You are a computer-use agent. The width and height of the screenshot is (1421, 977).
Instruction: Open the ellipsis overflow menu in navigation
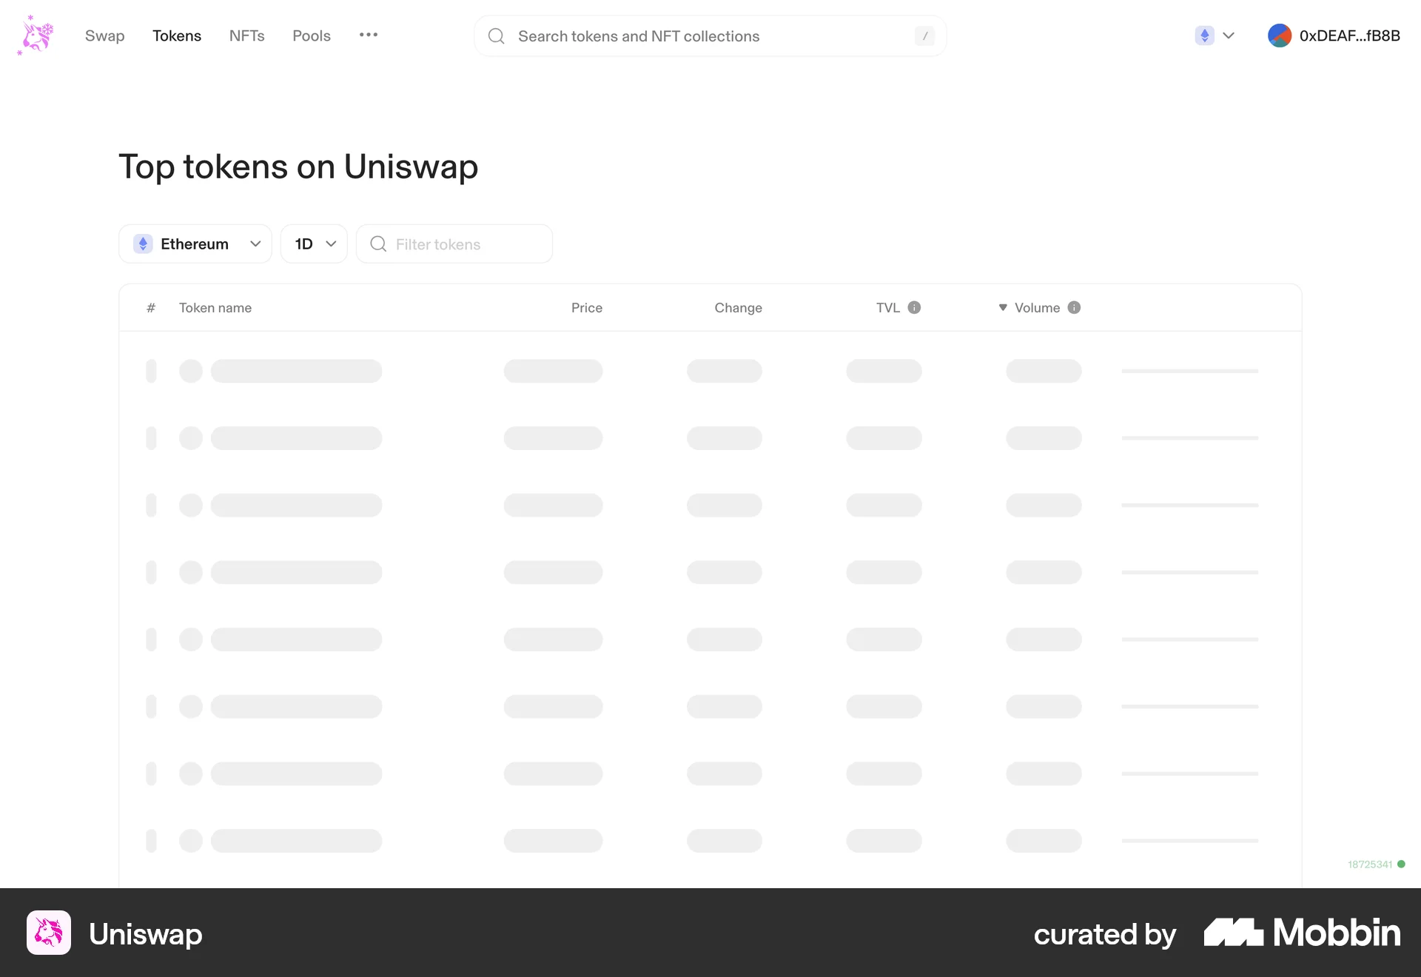click(x=369, y=35)
